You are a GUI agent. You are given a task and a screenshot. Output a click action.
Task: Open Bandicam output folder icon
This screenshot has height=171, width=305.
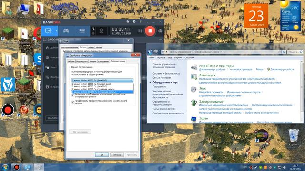click(128, 22)
